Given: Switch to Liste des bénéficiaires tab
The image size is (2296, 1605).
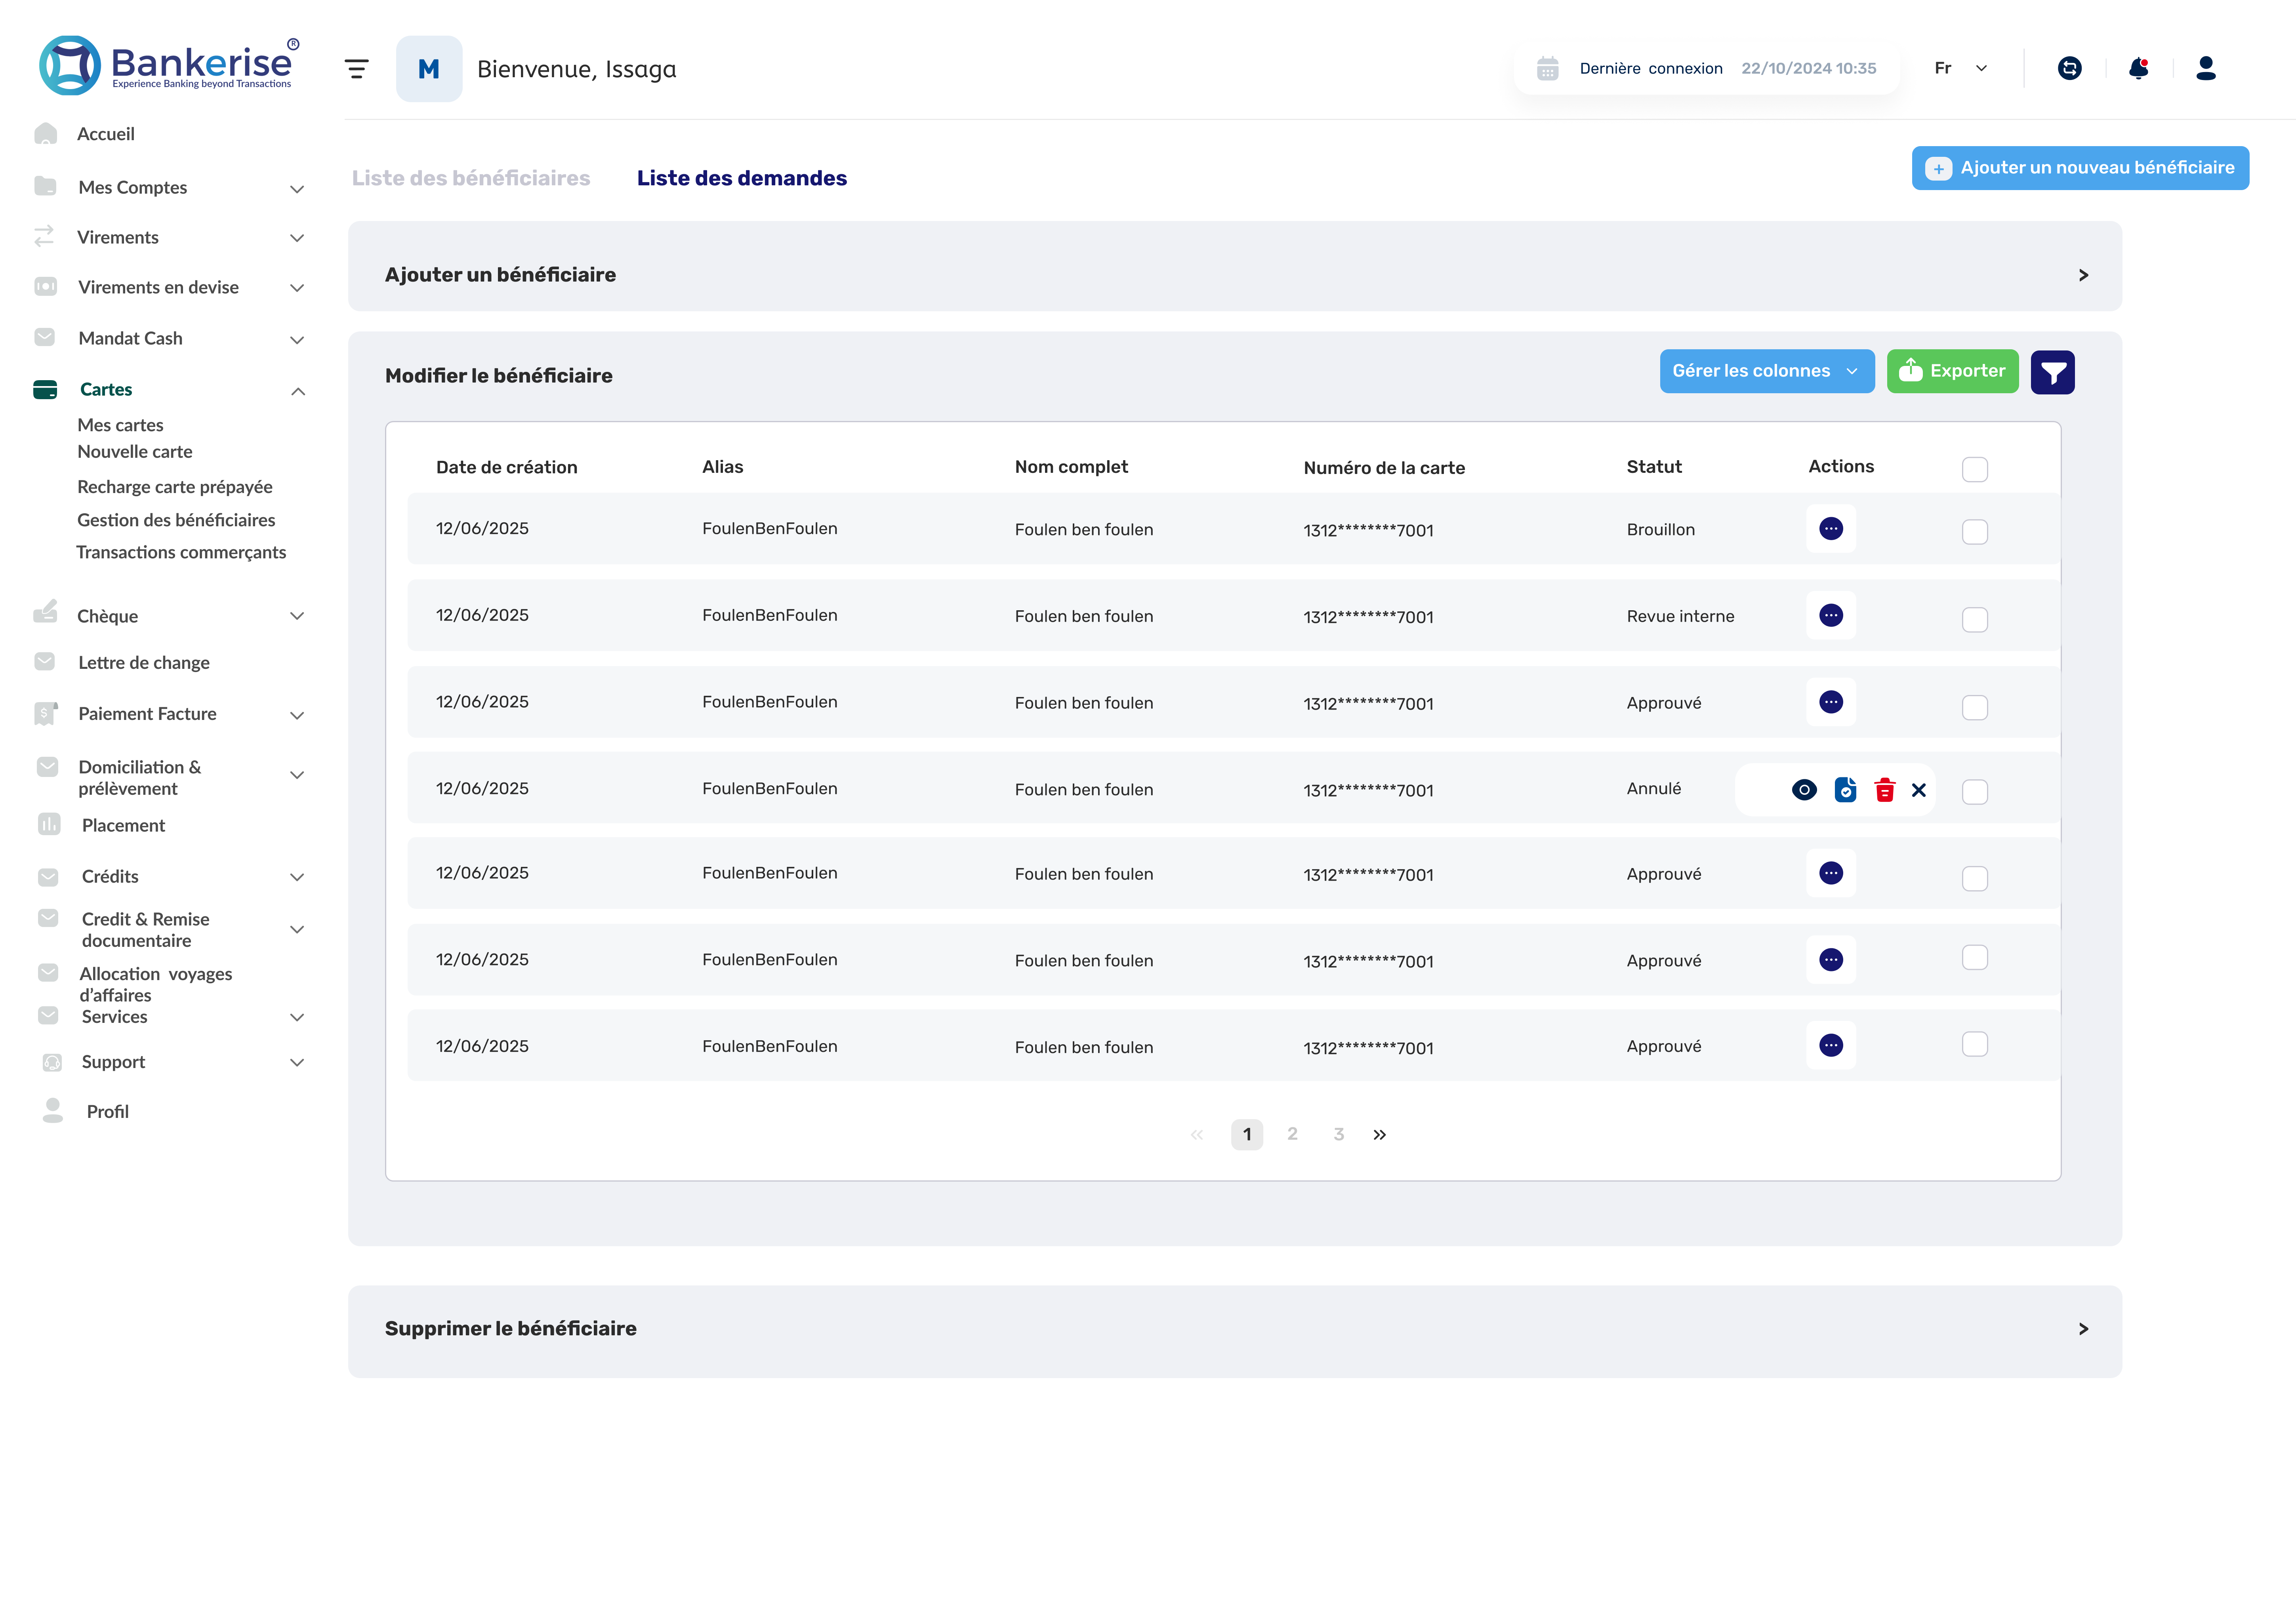Looking at the screenshot, I should click(x=471, y=178).
